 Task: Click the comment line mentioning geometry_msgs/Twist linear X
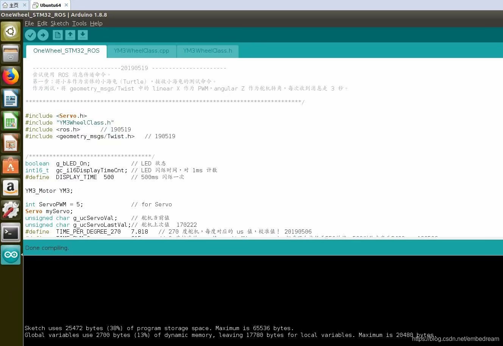[x=190, y=88]
